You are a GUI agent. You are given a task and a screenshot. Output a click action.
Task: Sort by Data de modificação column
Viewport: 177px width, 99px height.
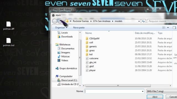click(145, 33)
